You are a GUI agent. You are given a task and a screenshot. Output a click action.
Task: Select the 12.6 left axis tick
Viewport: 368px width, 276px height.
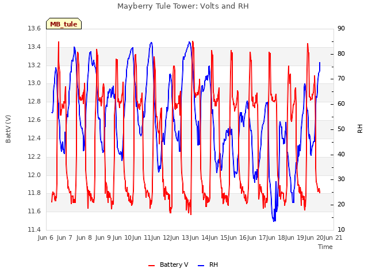tap(34, 120)
